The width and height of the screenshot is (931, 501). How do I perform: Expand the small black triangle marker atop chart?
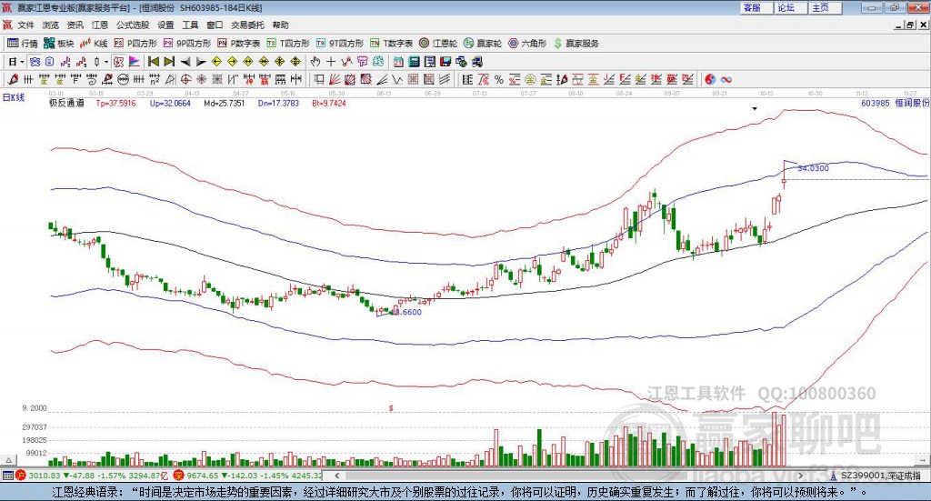click(755, 108)
